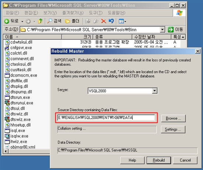Open the 파일(F) menu

(x=13, y=13)
